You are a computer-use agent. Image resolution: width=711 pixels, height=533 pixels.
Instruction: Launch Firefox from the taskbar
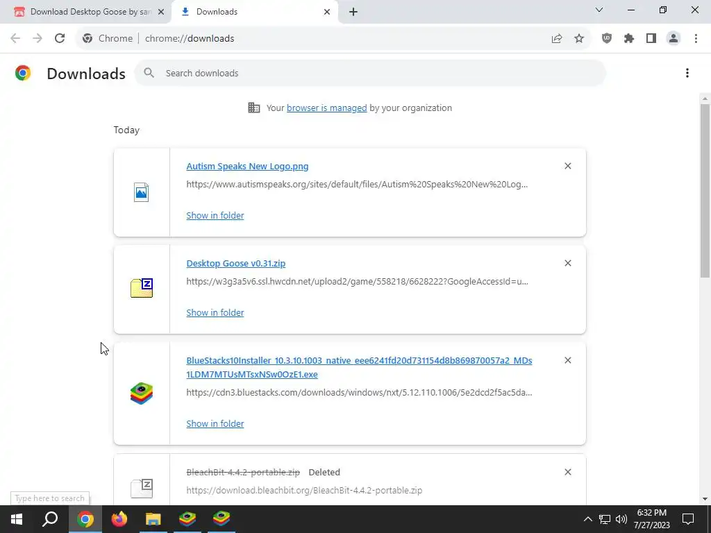coord(119,519)
